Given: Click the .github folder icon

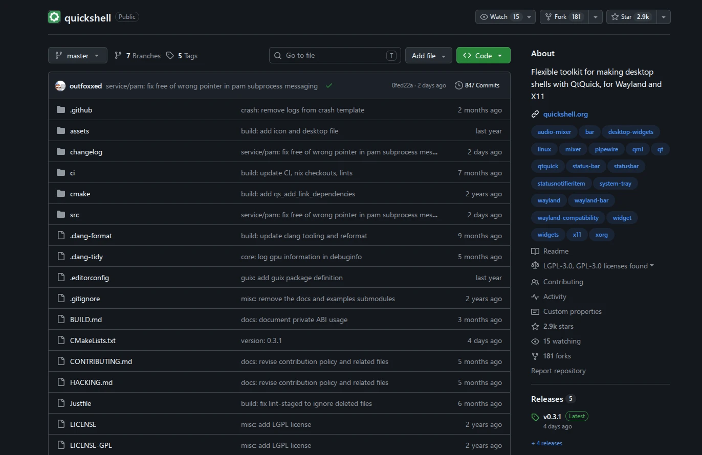Looking at the screenshot, I should 61,110.
